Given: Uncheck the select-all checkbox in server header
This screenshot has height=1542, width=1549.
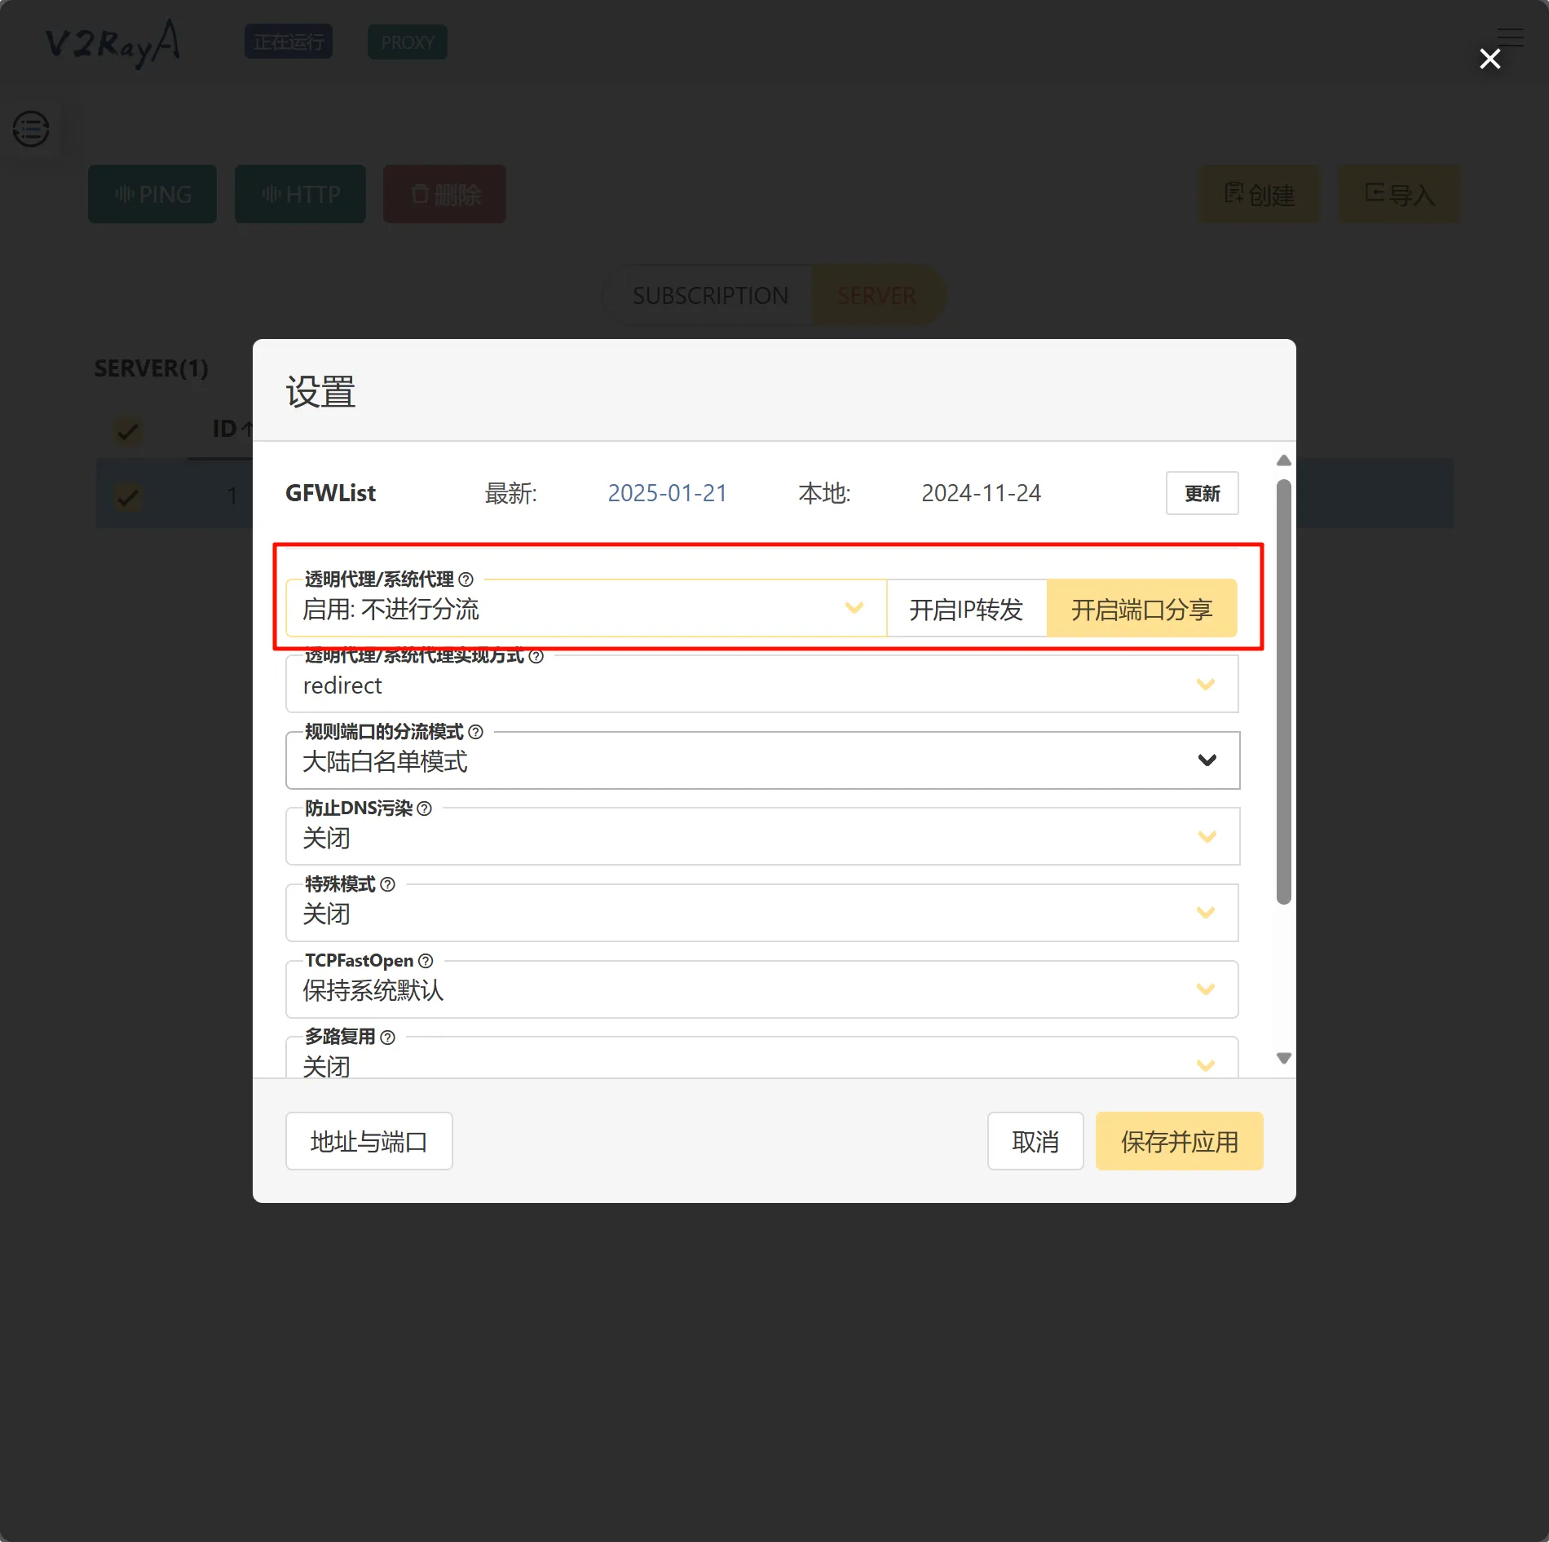Looking at the screenshot, I should tap(128, 430).
